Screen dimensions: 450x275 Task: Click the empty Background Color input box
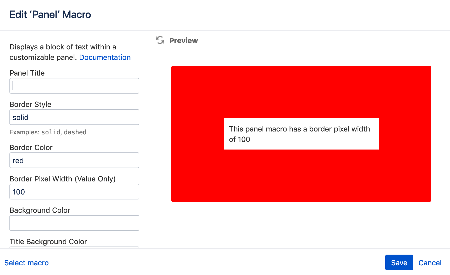(74, 223)
